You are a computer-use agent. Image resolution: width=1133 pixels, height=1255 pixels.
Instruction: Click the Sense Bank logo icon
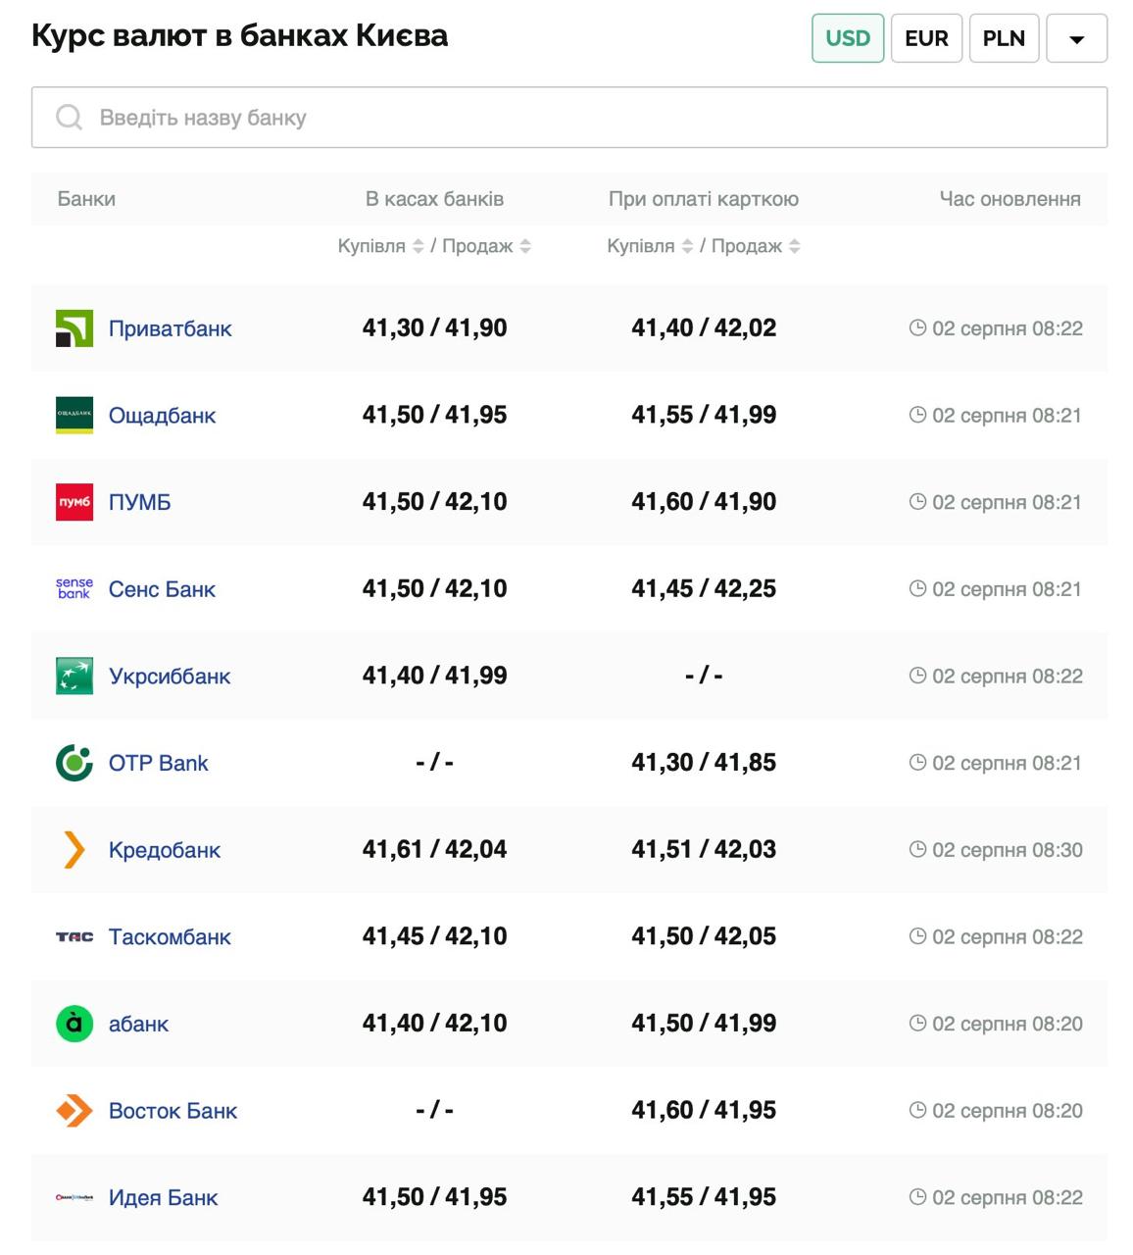(74, 588)
